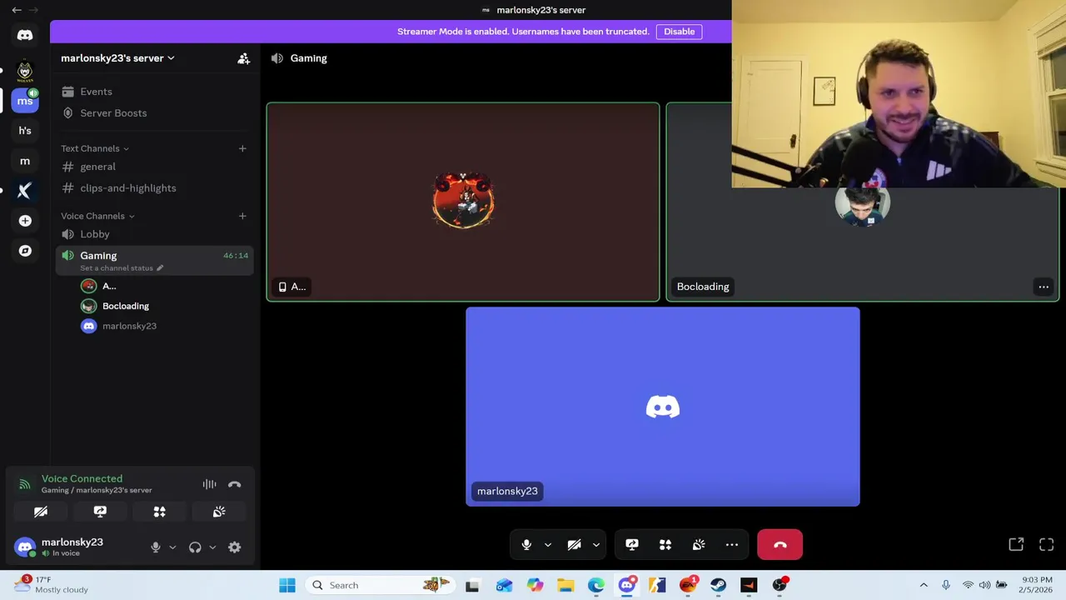Screen dimensions: 1066x600
Task: Open the h's server icon
Action: coord(25,131)
